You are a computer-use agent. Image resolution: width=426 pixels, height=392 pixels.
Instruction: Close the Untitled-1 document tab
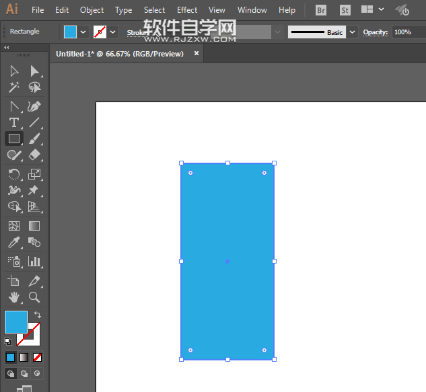coord(196,54)
